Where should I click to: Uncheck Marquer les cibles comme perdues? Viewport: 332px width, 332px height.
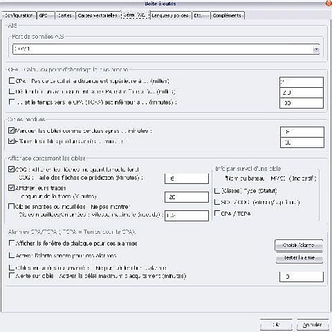coord(12,131)
